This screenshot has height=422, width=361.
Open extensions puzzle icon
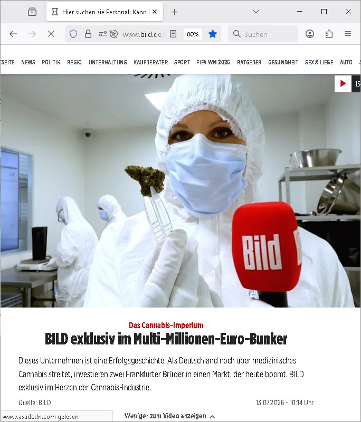329,34
